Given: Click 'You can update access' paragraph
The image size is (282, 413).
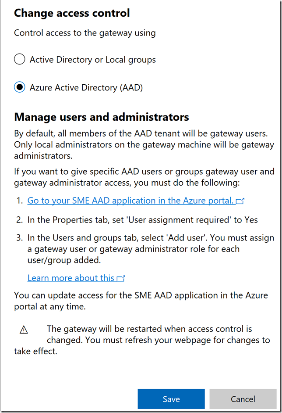Looking at the screenshot, I should coord(141,301).
